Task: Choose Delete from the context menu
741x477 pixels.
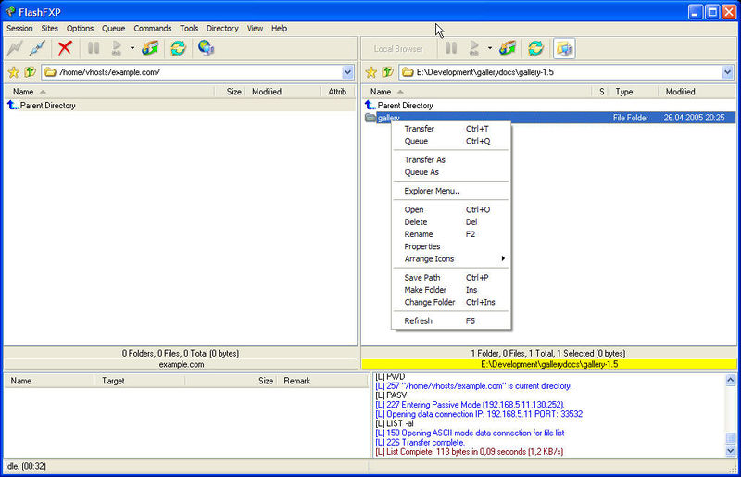Action: 451,221
